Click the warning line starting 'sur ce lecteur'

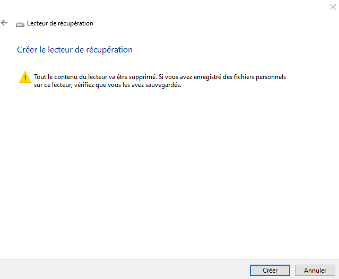[x=108, y=85]
